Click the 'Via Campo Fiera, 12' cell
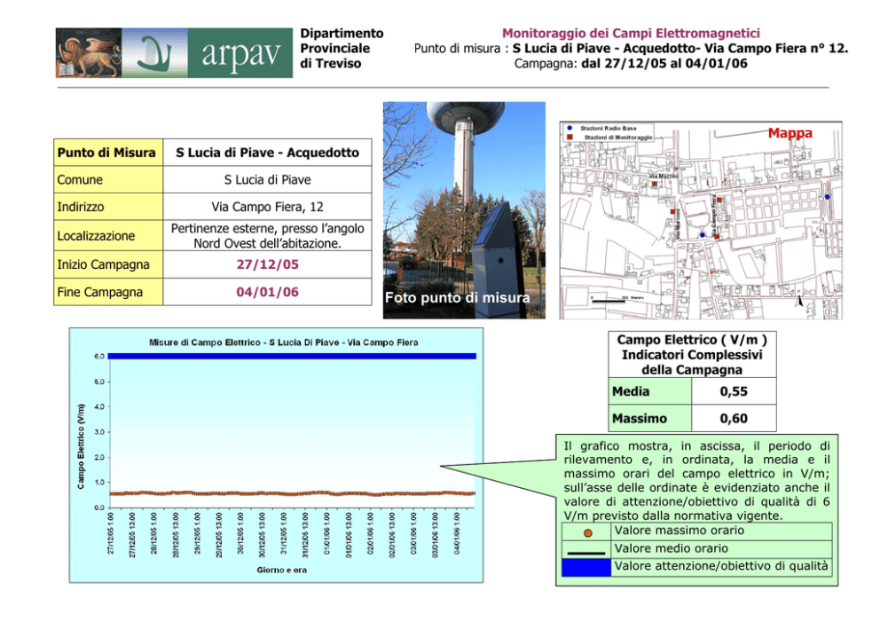Screen dimensions: 880x622 267,207
